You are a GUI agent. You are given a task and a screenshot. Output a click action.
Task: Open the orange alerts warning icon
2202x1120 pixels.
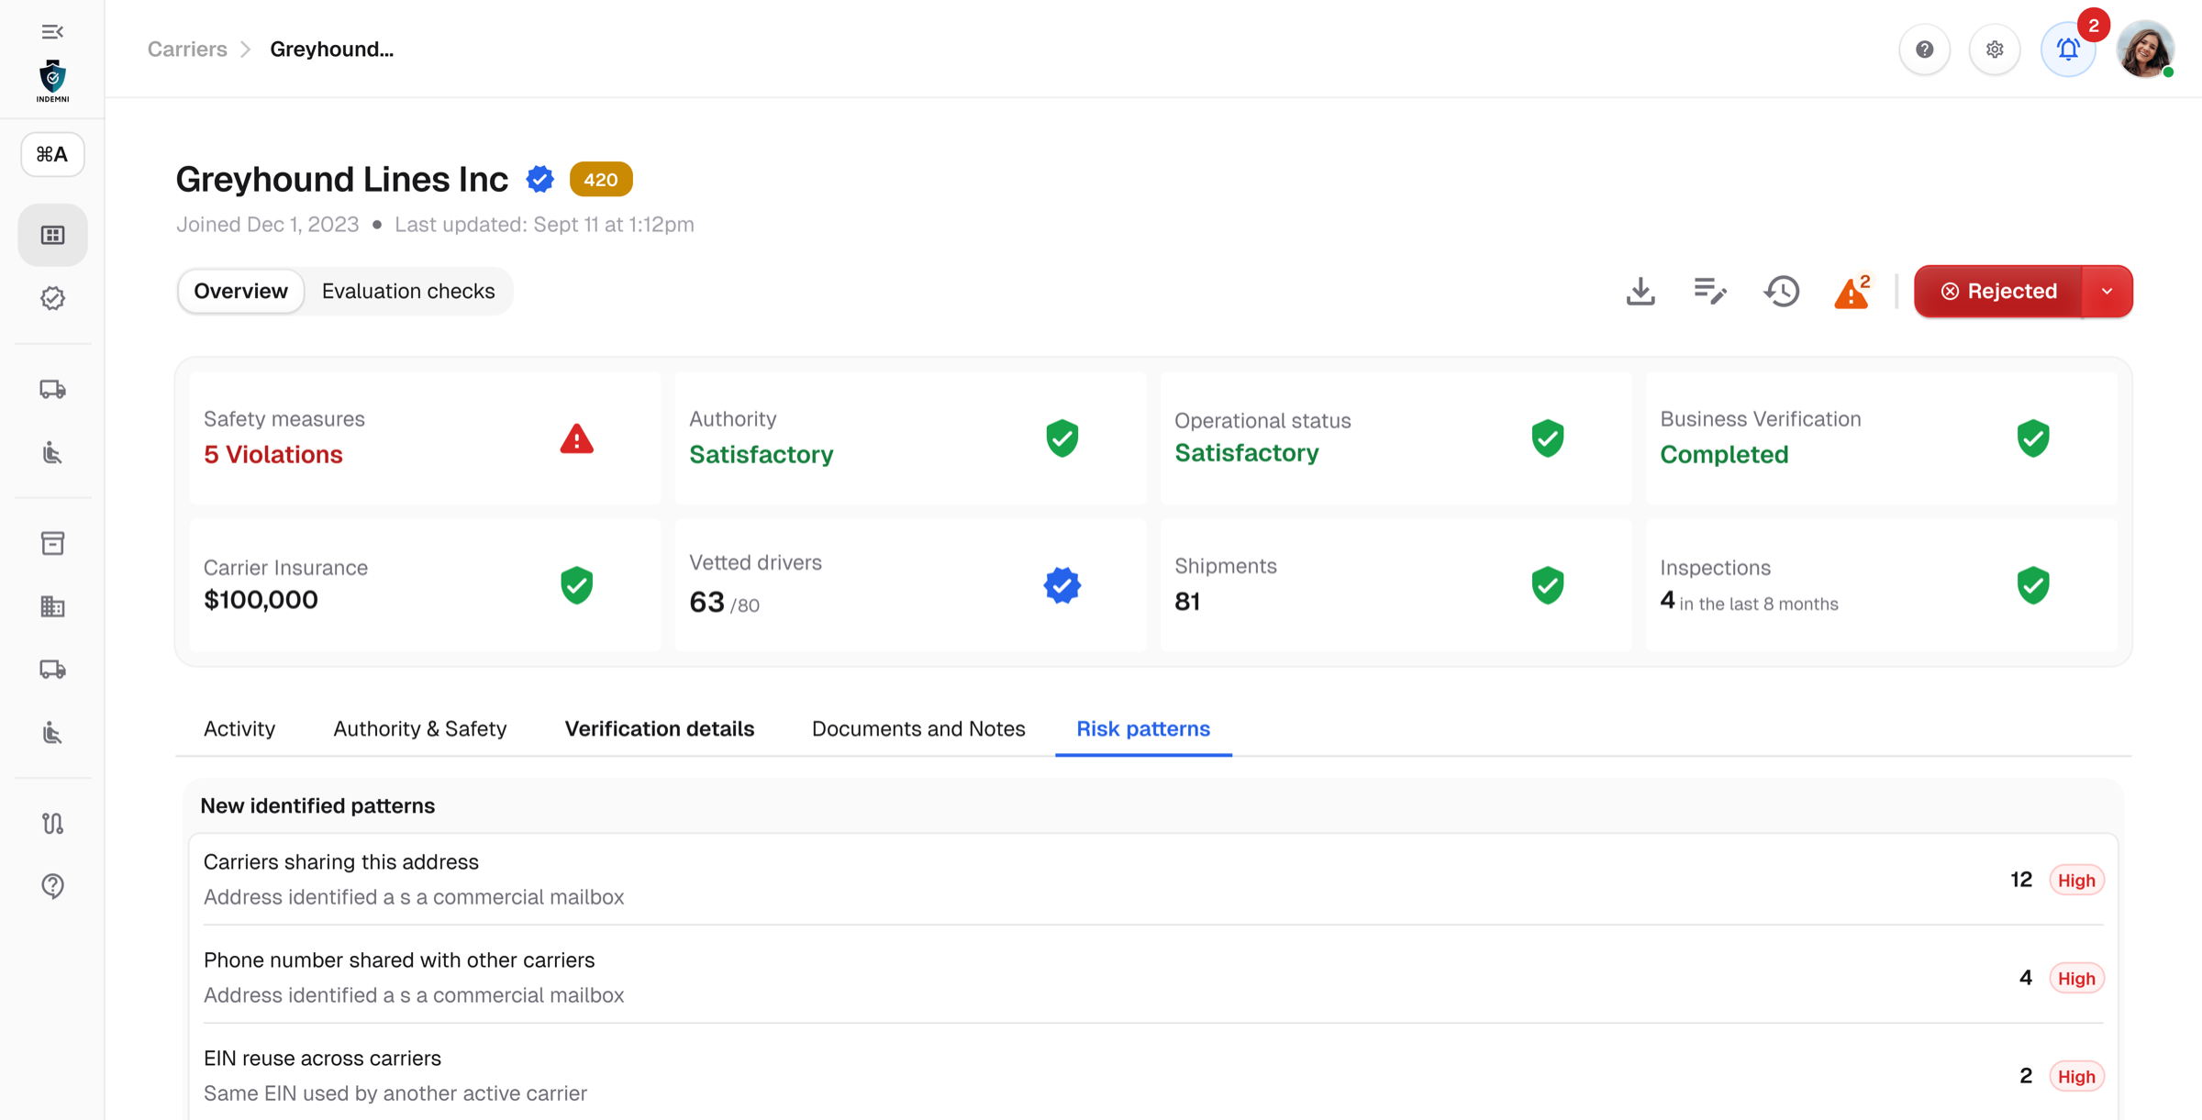tap(1852, 292)
